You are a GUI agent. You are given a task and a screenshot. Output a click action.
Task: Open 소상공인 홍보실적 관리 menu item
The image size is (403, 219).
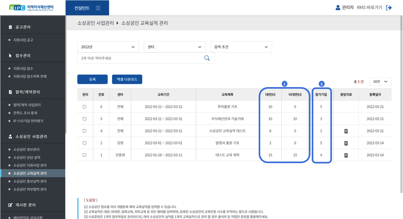point(30,181)
